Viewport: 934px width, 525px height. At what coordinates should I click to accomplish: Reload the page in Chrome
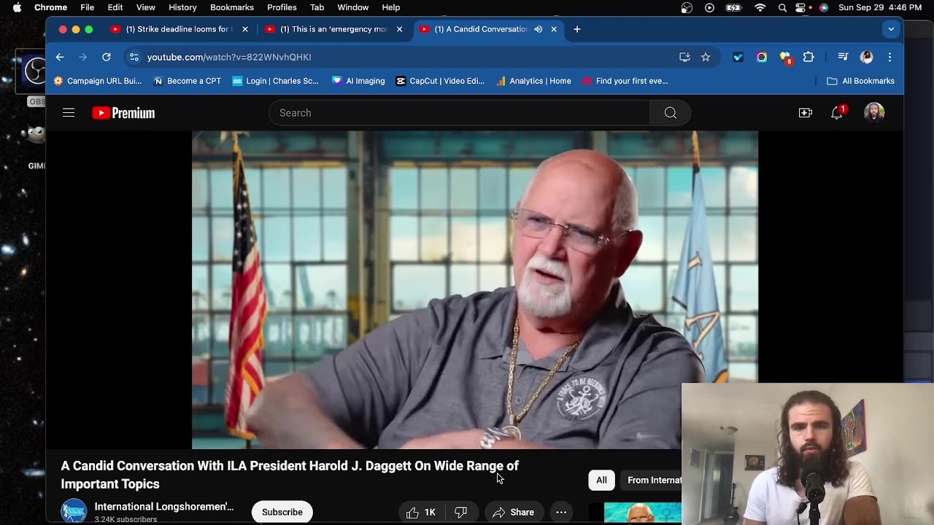click(107, 57)
